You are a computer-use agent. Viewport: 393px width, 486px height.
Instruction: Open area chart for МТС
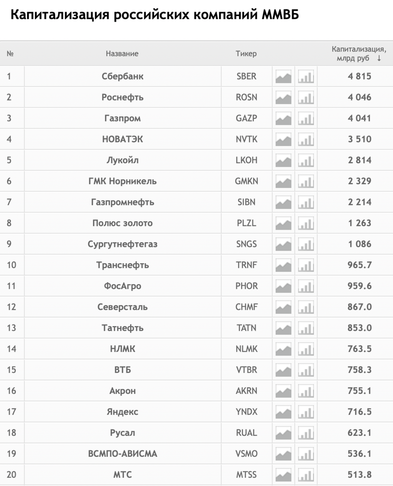tap(283, 475)
